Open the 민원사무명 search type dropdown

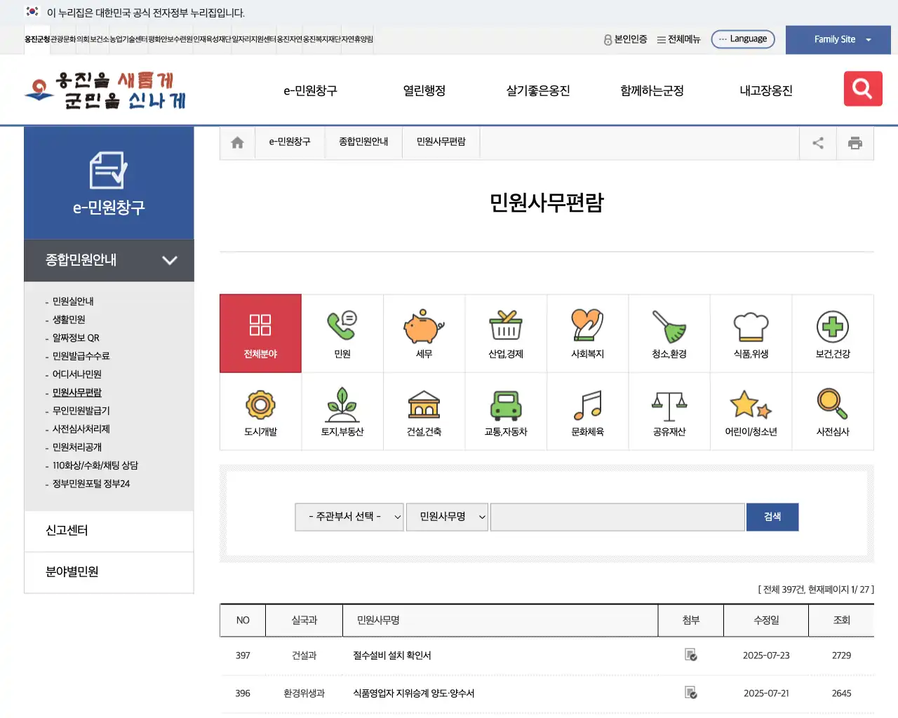pyautogui.click(x=447, y=517)
